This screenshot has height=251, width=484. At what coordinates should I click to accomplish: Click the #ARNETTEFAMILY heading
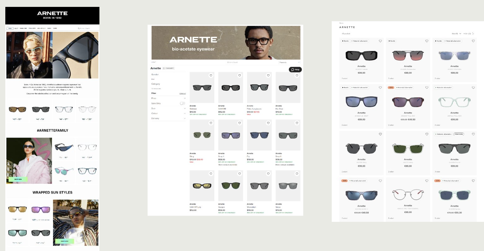point(53,131)
